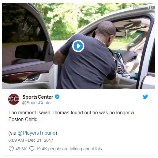Click the water bottle in the video frame
The width and height of the screenshot is (158, 158).
point(133,75)
